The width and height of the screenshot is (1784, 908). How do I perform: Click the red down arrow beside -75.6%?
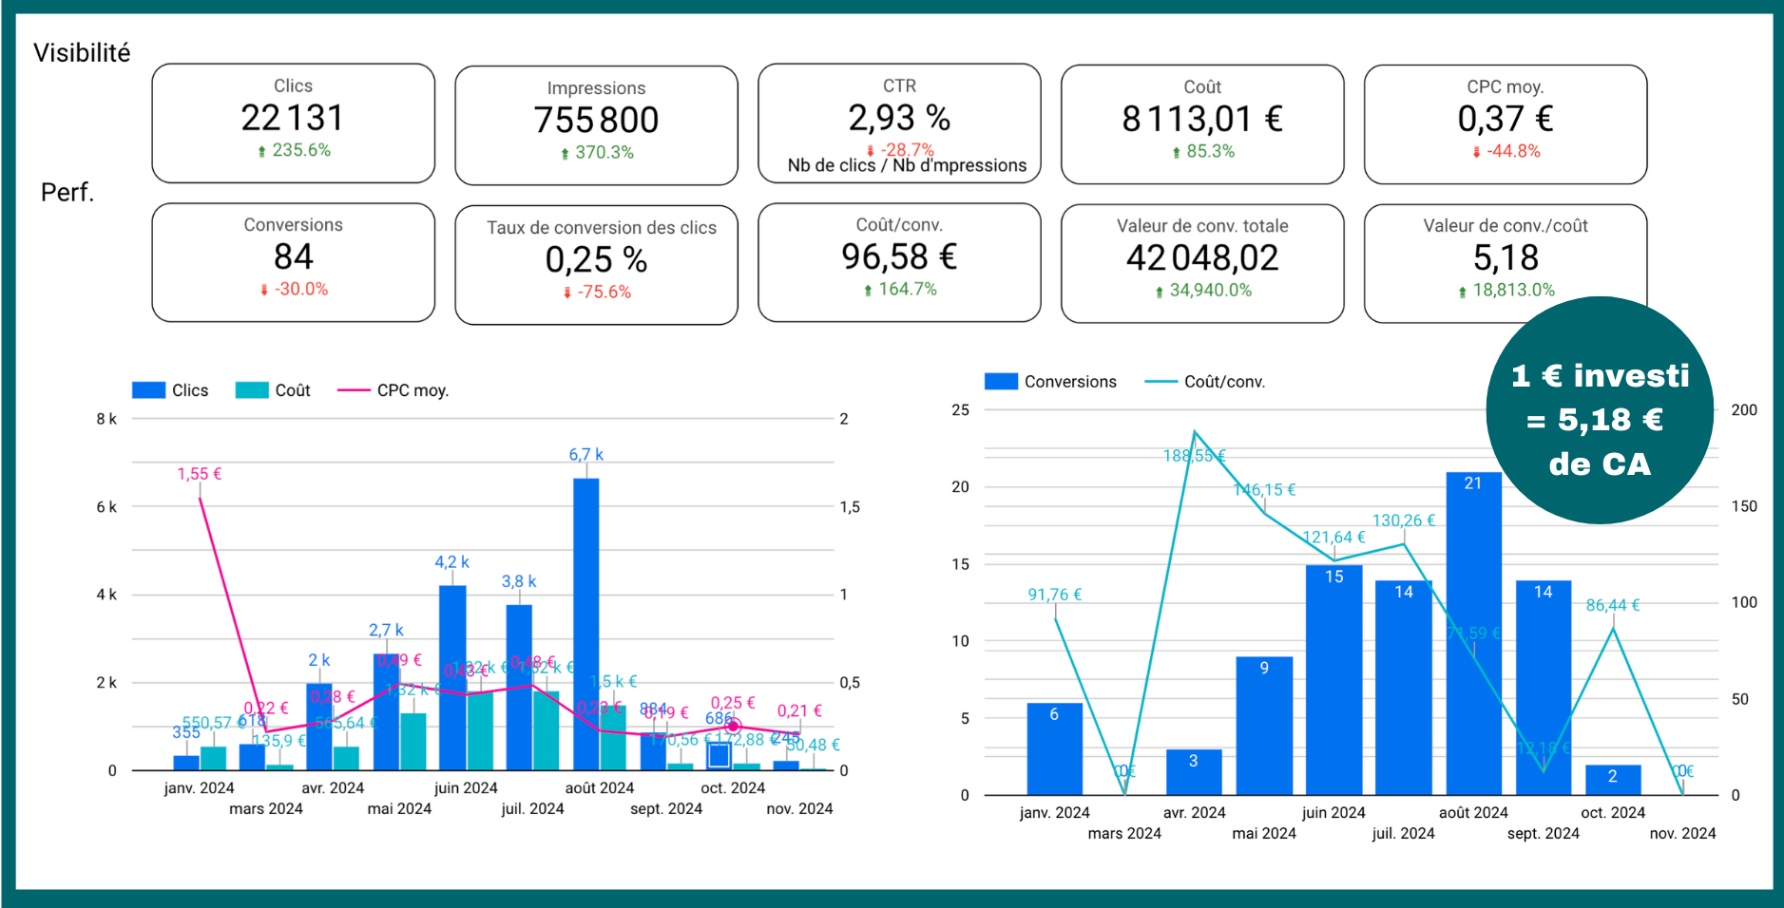567,293
